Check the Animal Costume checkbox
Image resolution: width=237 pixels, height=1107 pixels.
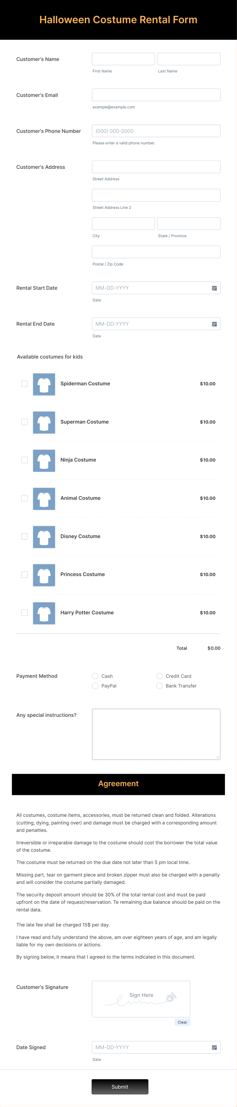pos(24,499)
